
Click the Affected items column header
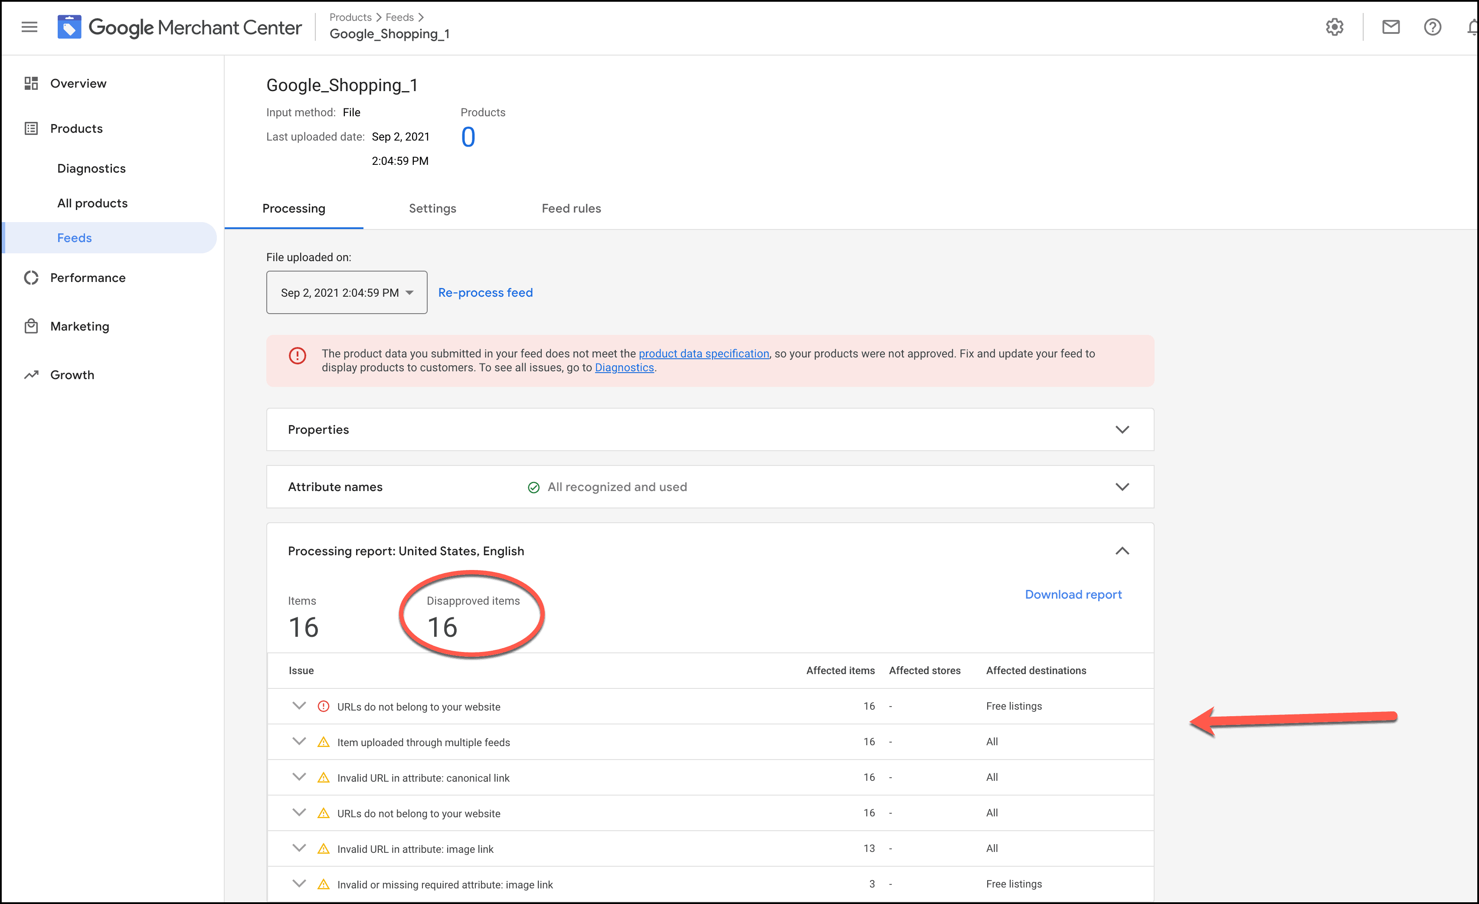(841, 671)
